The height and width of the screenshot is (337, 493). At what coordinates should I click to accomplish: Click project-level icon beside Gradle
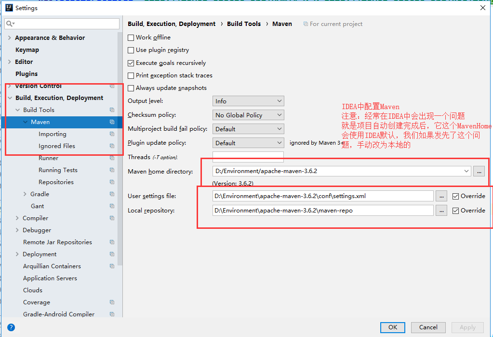click(112, 194)
